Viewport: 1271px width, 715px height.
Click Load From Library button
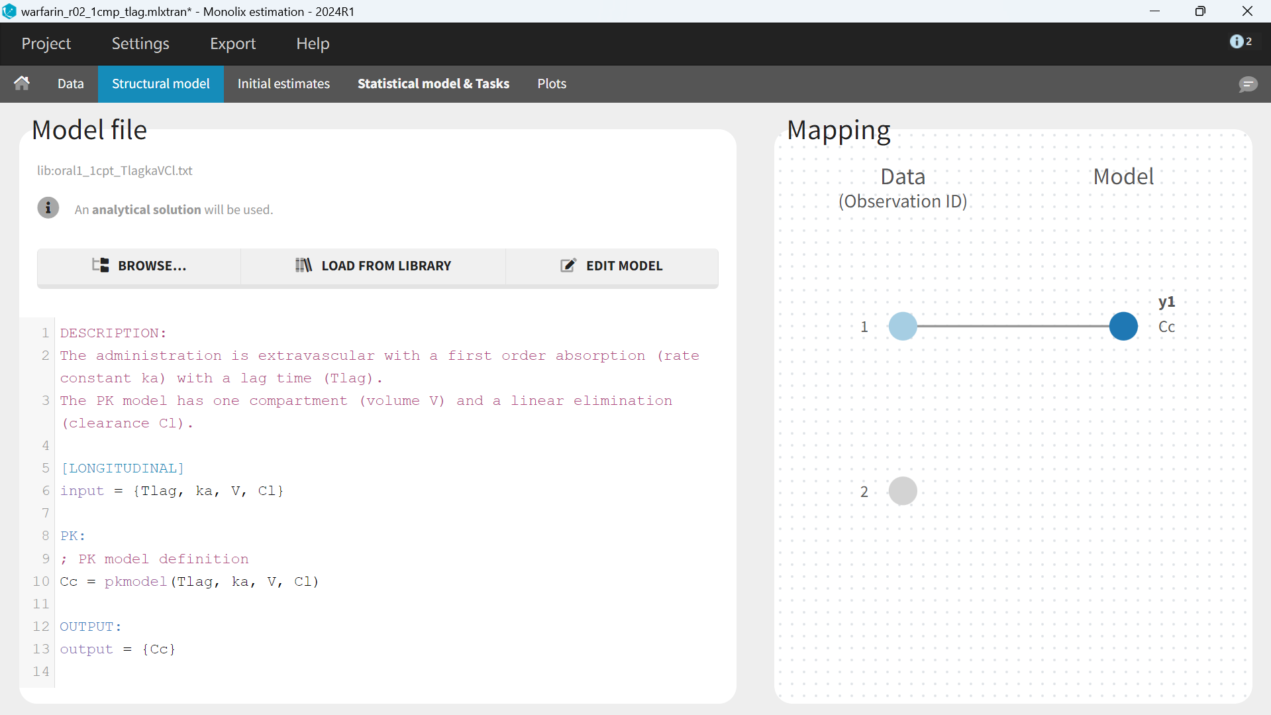click(x=373, y=266)
